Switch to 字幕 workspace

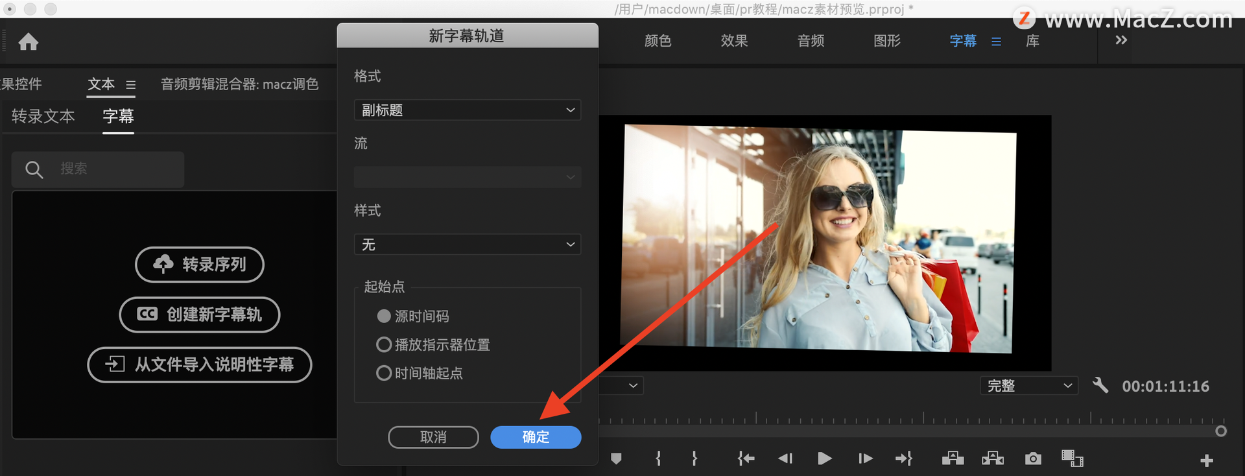coord(963,41)
